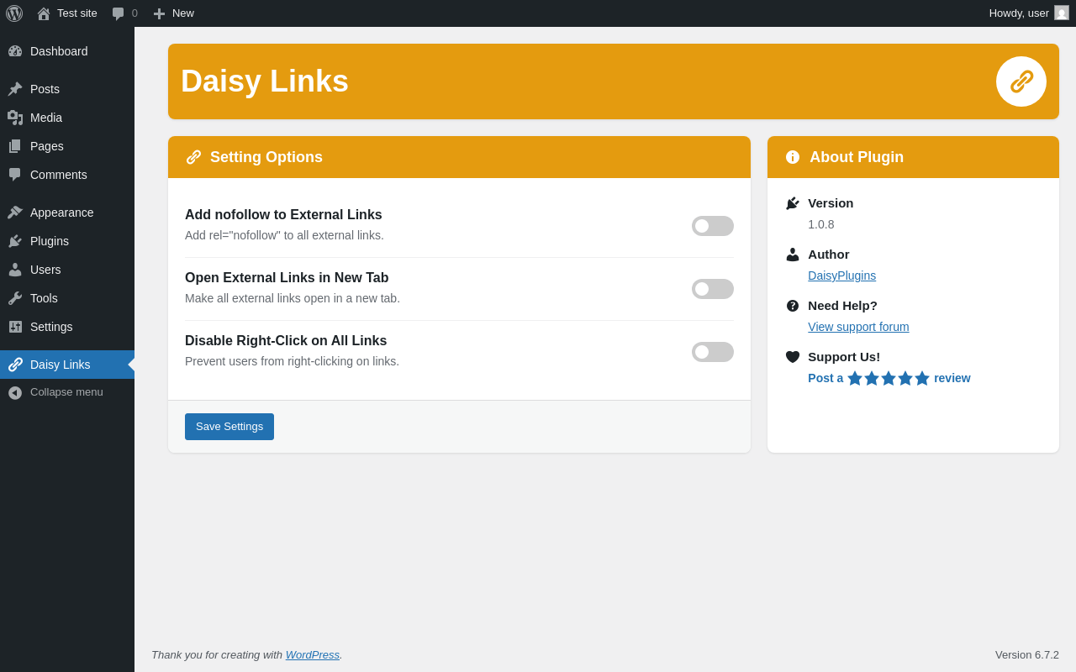Open the DaisyPlugins author link

tap(841, 276)
